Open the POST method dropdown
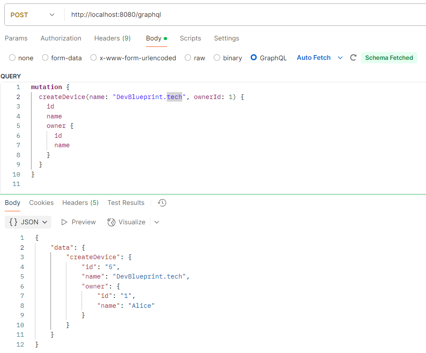 point(32,15)
